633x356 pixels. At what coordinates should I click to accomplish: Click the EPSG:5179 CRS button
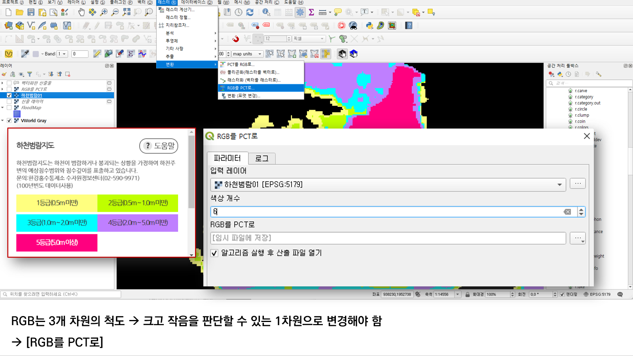tap(597, 294)
